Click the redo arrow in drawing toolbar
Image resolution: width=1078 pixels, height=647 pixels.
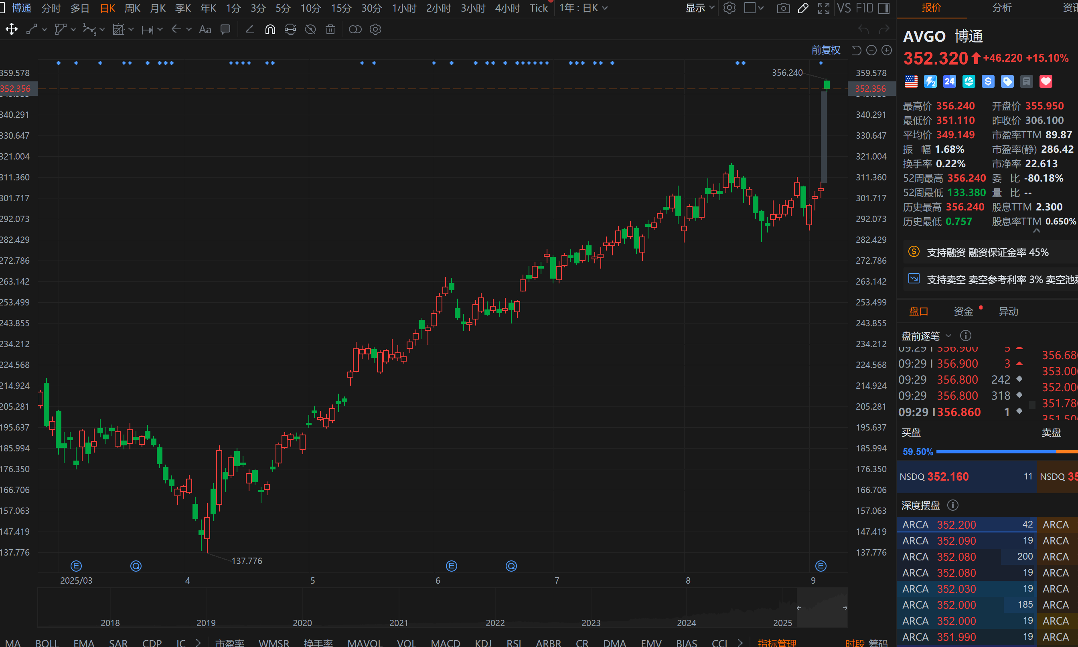click(884, 29)
